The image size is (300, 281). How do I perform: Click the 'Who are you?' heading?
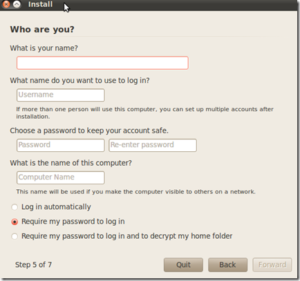(42, 30)
